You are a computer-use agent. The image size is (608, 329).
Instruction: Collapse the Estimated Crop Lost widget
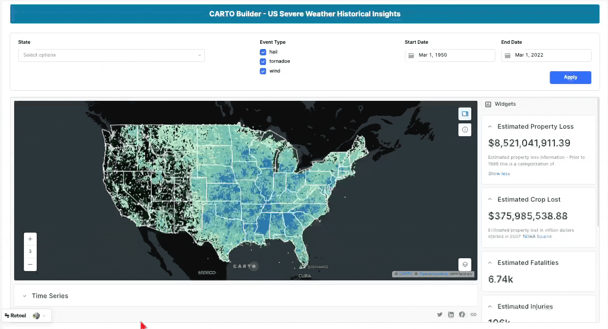pyautogui.click(x=490, y=199)
